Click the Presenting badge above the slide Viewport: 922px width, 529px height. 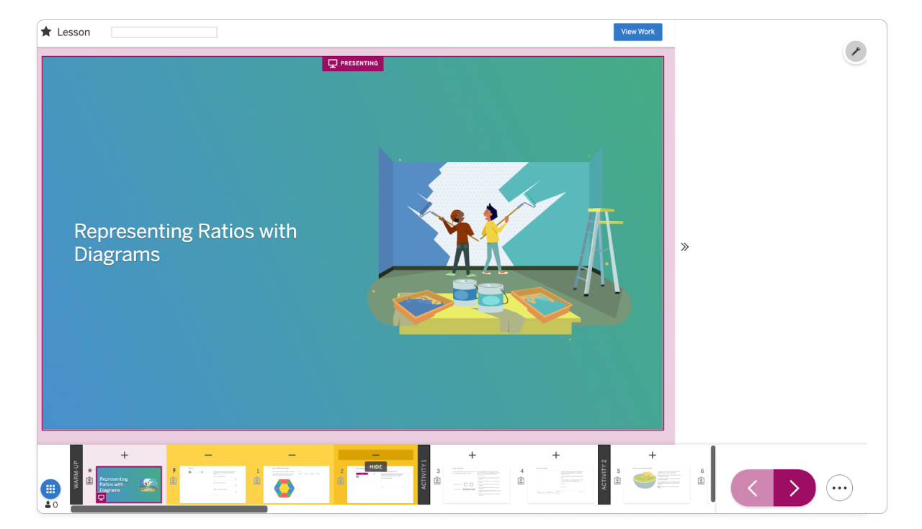(x=353, y=63)
